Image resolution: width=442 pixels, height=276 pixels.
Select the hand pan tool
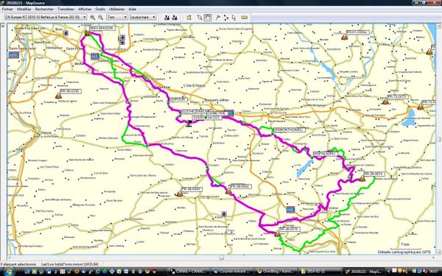point(208,18)
